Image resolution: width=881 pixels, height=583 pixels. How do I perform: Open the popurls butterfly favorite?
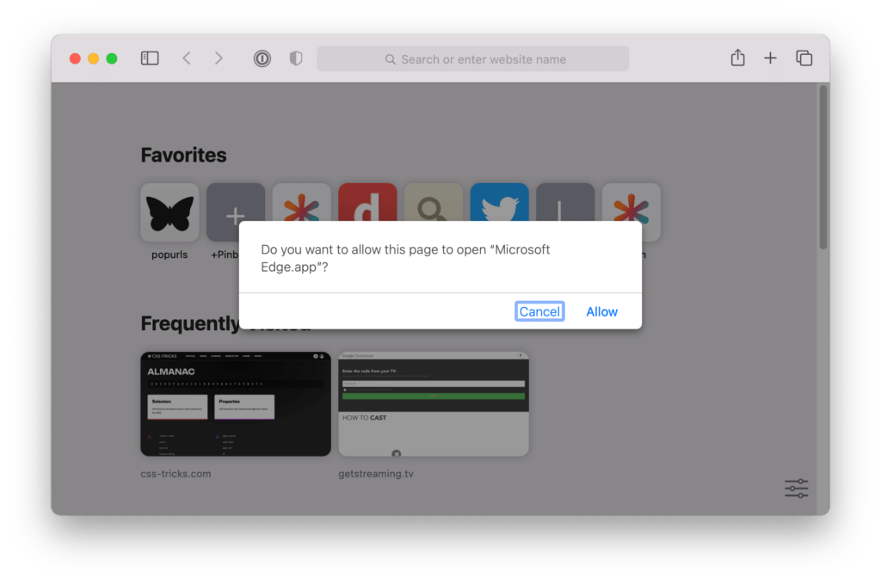pyautogui.click(x=169, y=212)
